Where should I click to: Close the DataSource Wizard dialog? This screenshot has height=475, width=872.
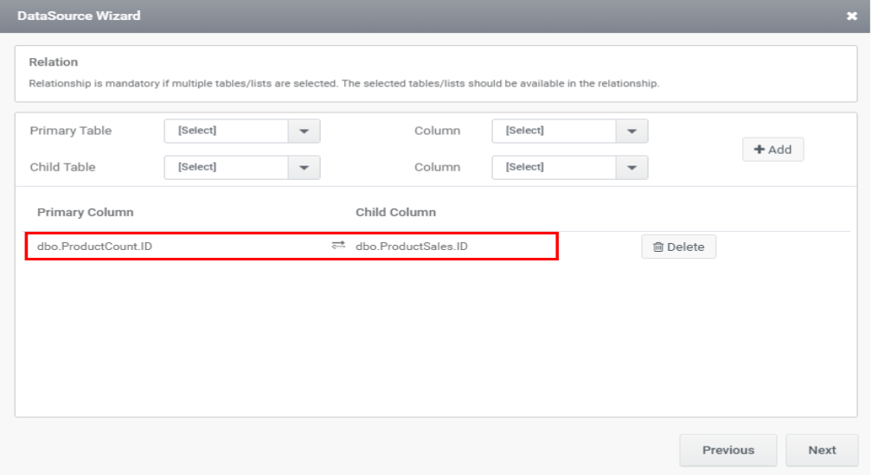(851, 16)
